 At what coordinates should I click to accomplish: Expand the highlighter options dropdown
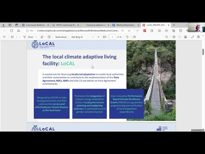[x=16, y=37]
